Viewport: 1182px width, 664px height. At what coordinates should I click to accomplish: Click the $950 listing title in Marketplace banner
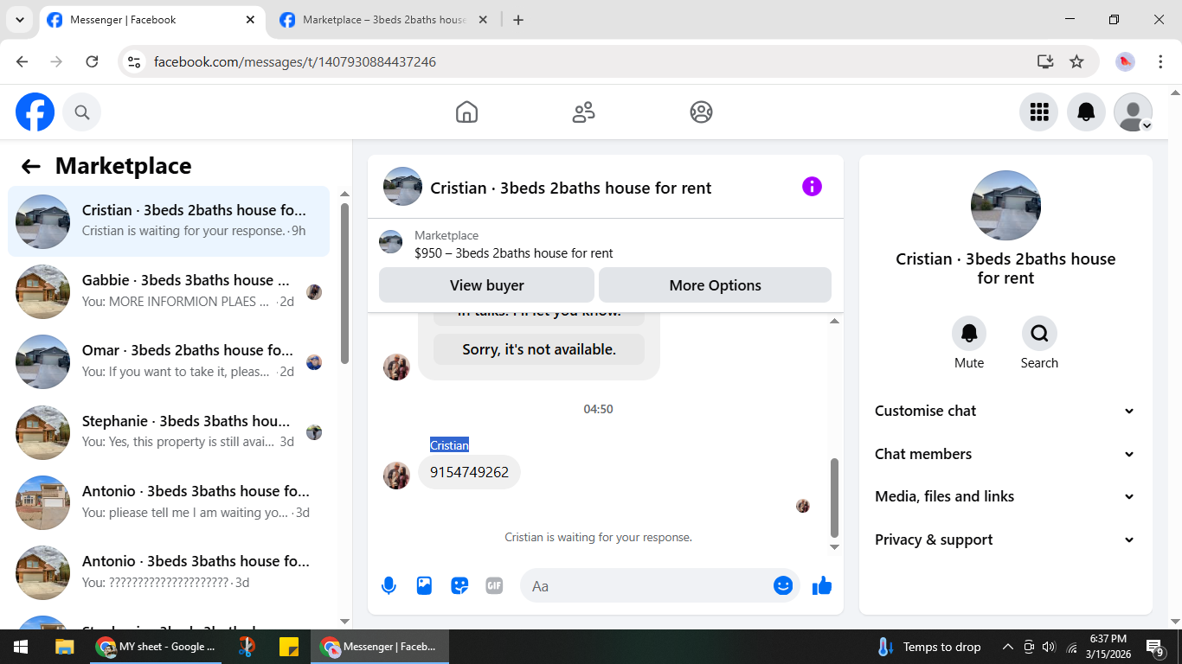point(514,253)
